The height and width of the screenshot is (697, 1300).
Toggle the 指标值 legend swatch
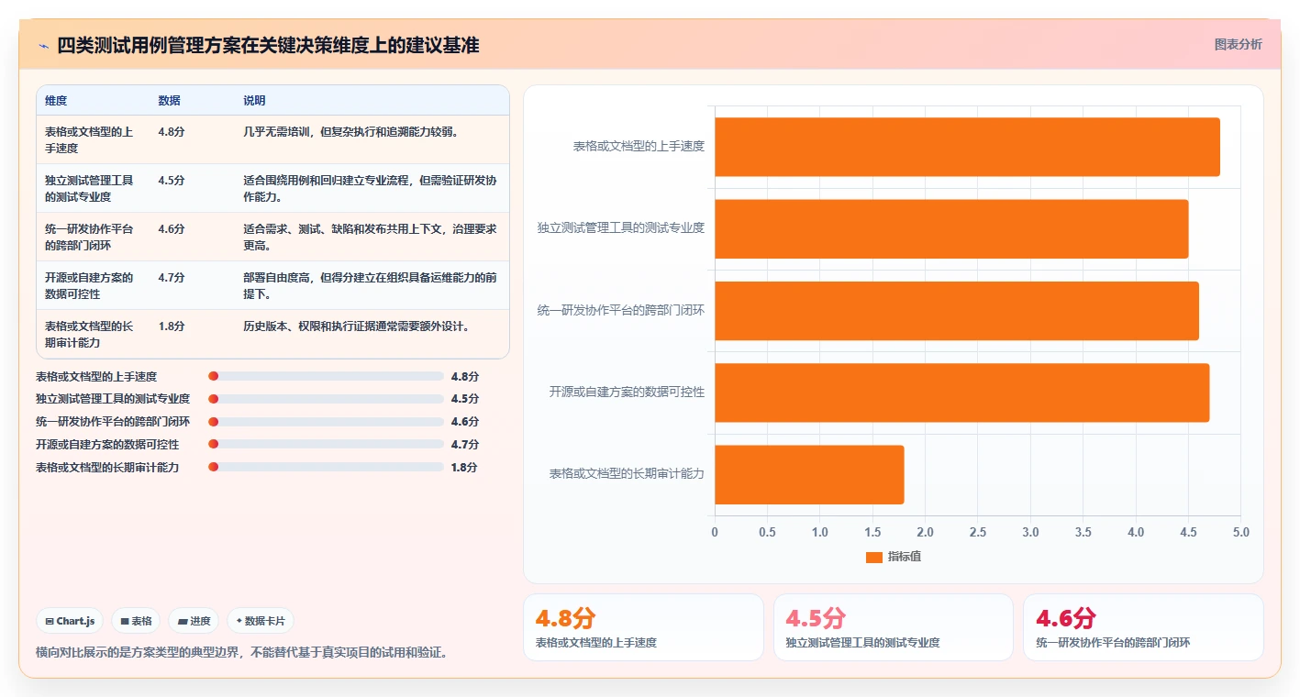(874, 557)
